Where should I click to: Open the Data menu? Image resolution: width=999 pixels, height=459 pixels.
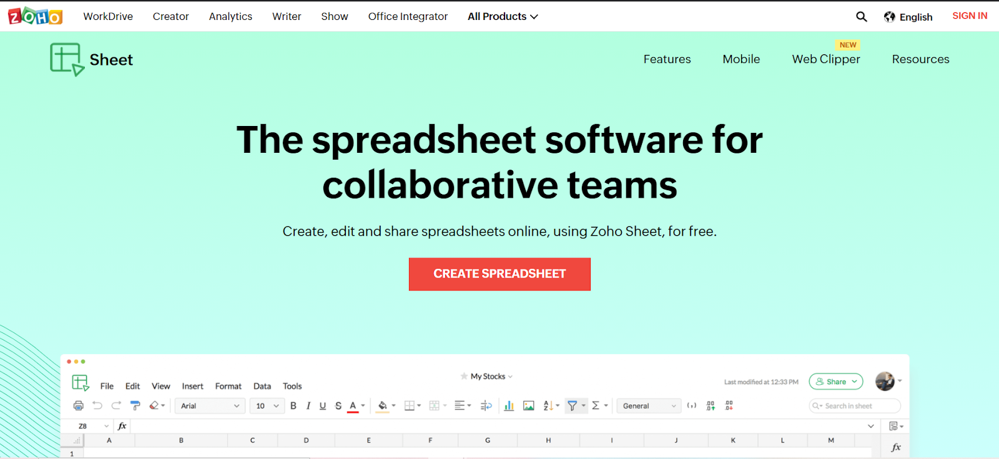tap(262, 387)
